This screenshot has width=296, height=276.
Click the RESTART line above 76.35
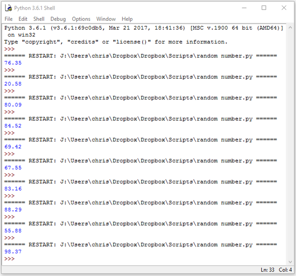pyautogui.click(x=141, y=56)
